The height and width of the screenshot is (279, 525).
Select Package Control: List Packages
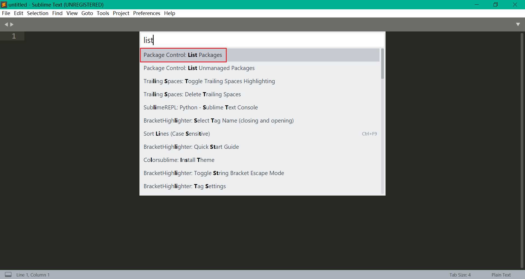click(260, 55)
